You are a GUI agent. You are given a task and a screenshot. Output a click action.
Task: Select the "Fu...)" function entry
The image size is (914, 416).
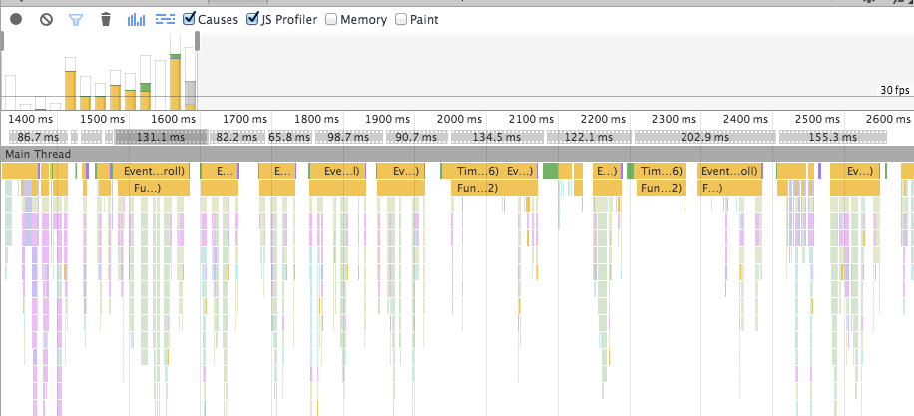coord(154,188)
